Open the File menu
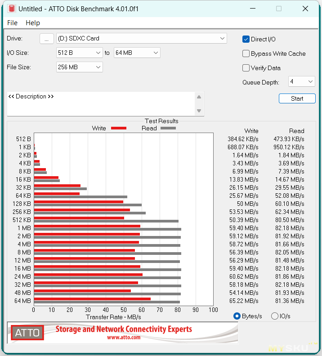The height and width of the screenshot is (356, 322). pos(12,23)
